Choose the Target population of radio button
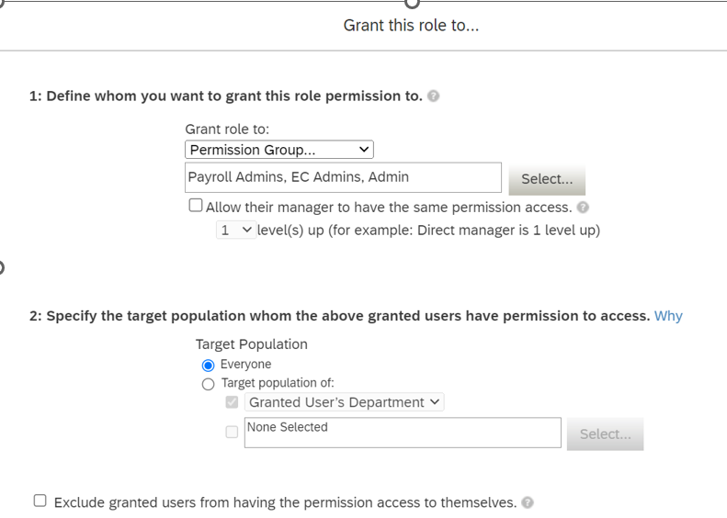Screen dimensions: 727x518 pos(209,384)
